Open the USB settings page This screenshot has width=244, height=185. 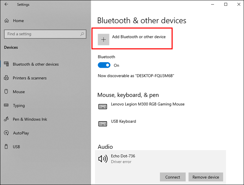click(16, 147)
